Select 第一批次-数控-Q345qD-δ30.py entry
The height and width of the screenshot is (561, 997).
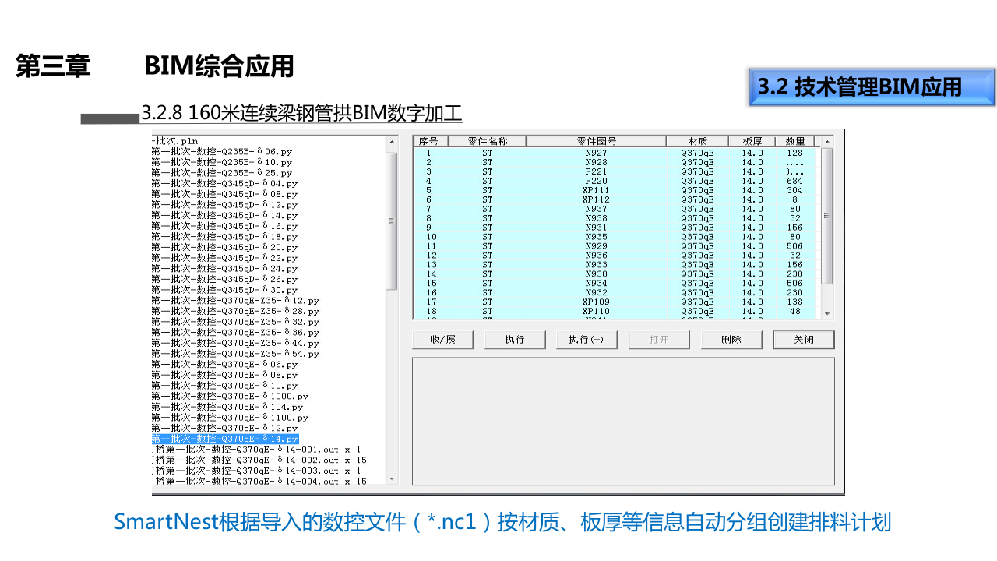224,290
